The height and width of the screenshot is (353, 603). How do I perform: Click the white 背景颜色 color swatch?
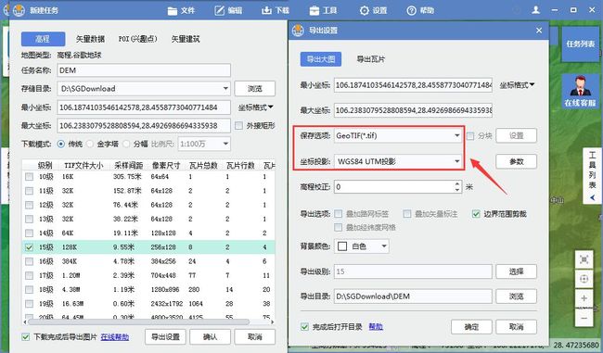[x=342, y=246]
